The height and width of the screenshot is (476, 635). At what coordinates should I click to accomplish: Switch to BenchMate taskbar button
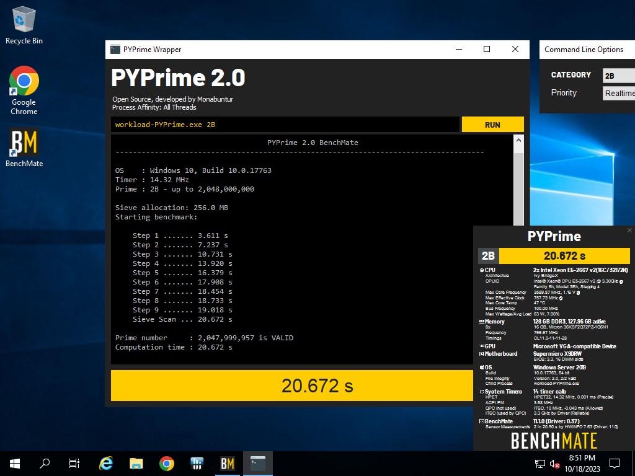pyautogui.click(x=227, y=464)
